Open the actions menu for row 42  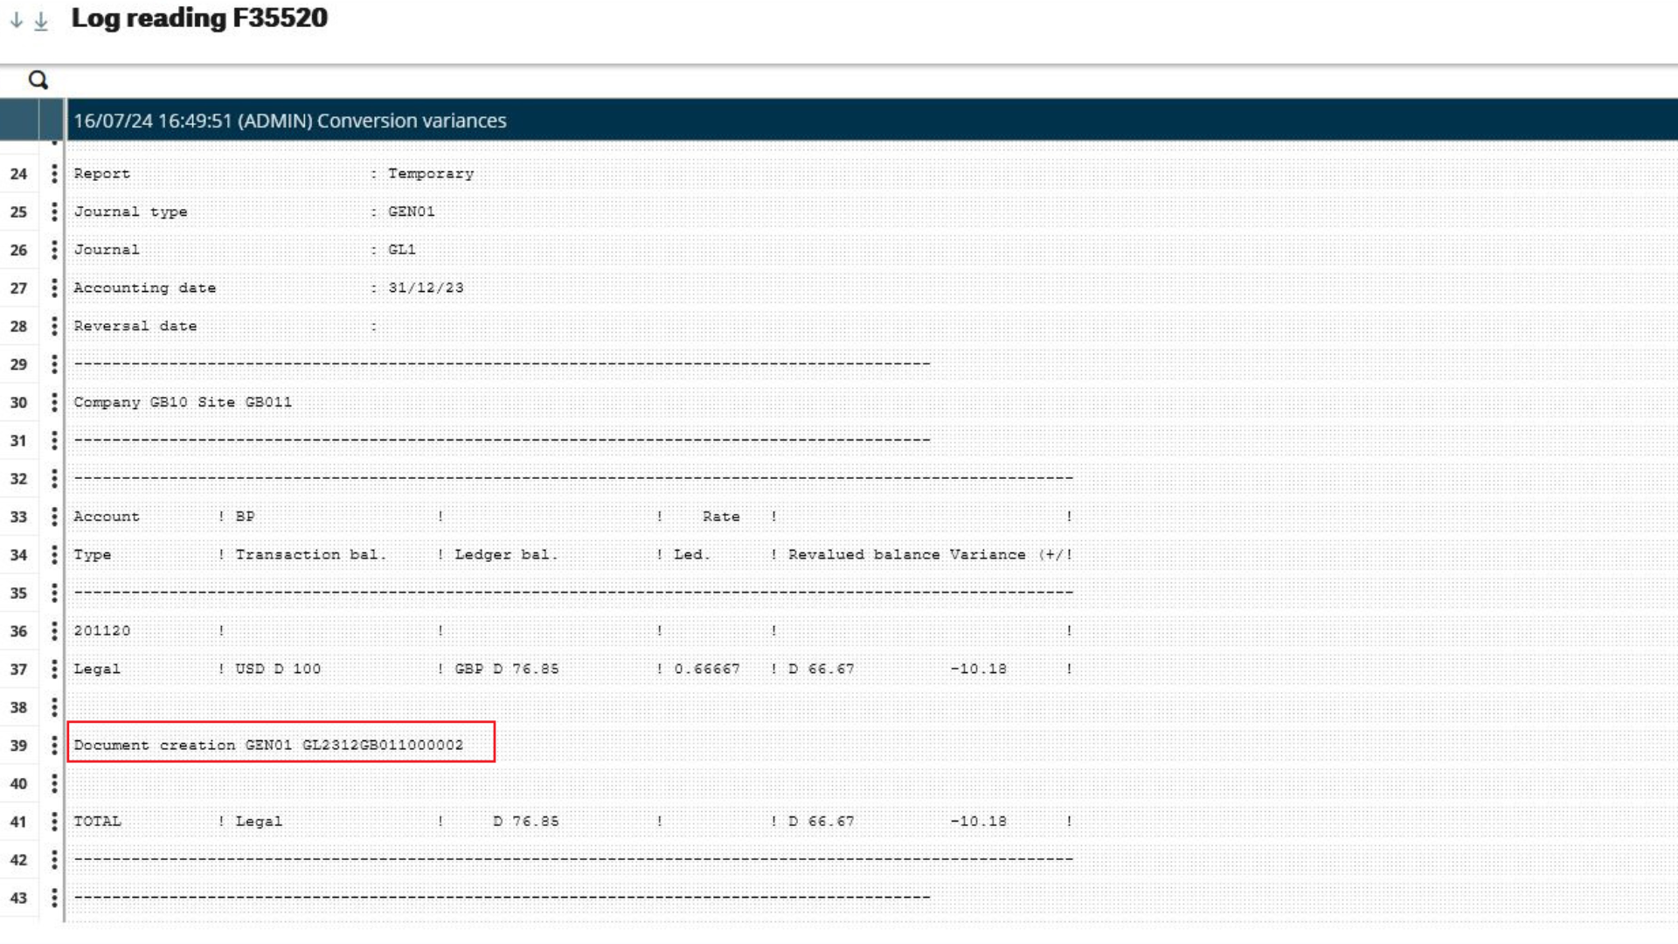[x=54, y=859]
